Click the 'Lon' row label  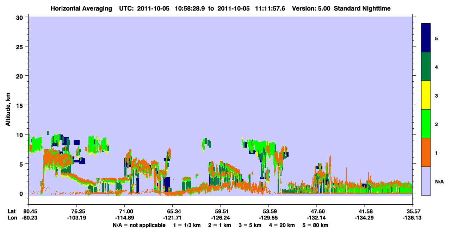point(12,218)
